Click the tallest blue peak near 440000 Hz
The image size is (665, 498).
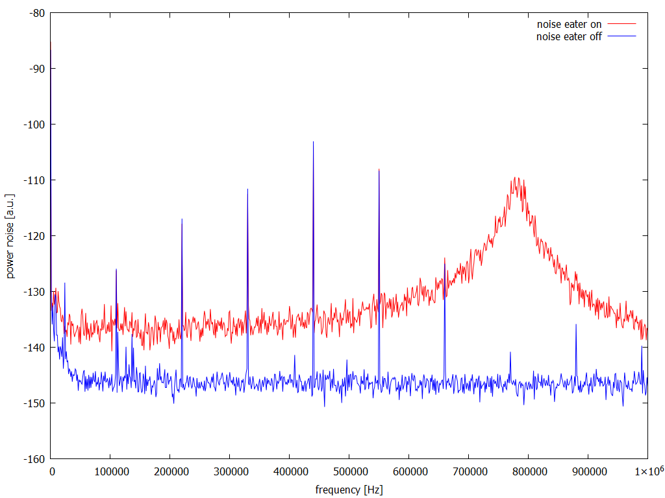tap(313, 143)
